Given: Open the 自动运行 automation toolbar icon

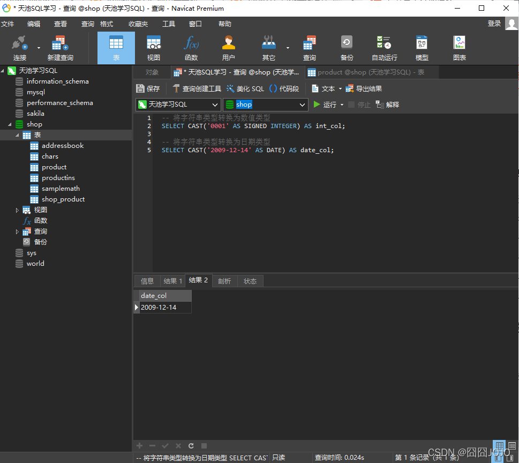Looking at the screenshot, I should pos(384,48).
